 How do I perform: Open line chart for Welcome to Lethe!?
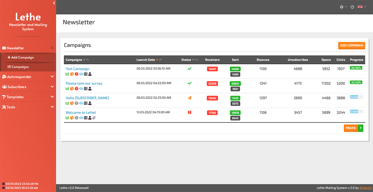pyautogui.click(x=67, y=118)
